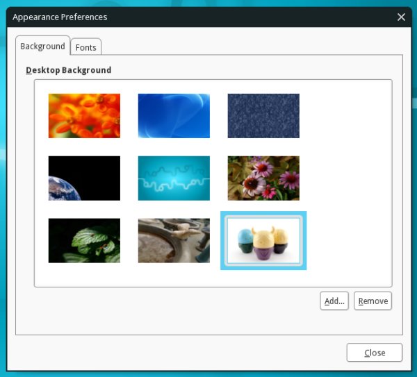
Task: Remove the selected wallpaper
Action: [373, 301]
